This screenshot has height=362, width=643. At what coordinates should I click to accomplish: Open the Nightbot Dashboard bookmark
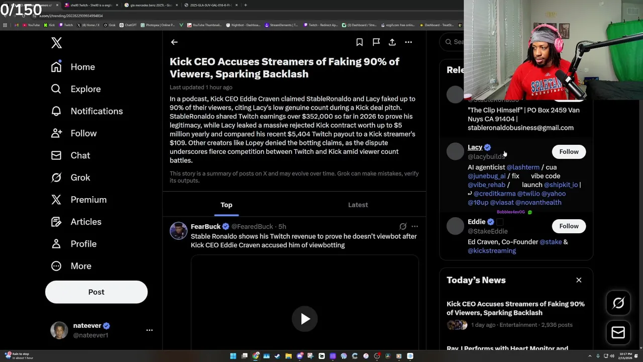point(243,25)
